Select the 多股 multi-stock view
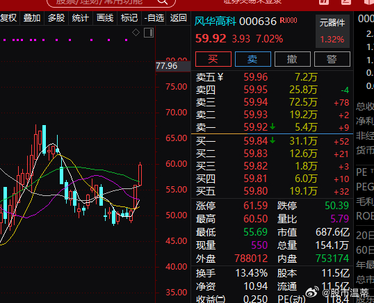374x303 pixels. pos(56,18)
